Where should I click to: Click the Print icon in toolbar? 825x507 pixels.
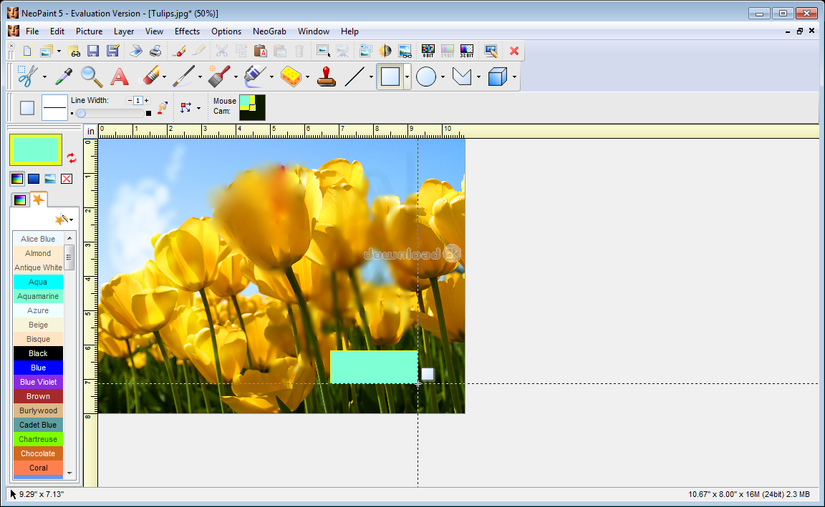point(155,51)
